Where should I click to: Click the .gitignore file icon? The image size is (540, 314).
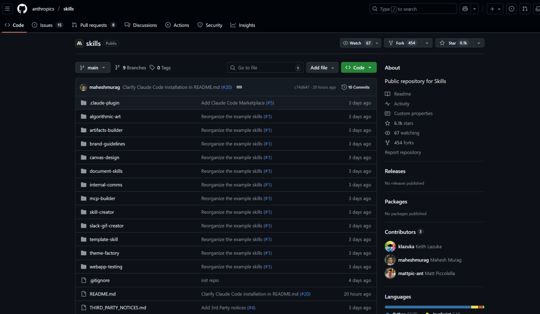coord(83,280)
